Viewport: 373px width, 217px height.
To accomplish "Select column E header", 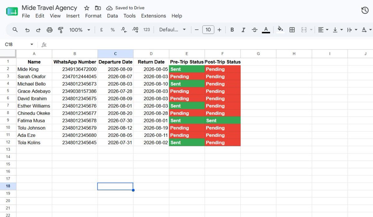I will pyautogui.click(x=187, y=54).
